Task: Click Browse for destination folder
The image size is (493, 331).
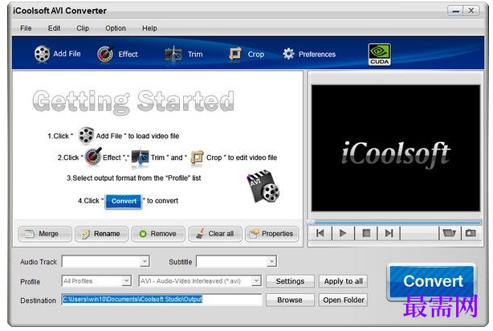Action: 290,300
